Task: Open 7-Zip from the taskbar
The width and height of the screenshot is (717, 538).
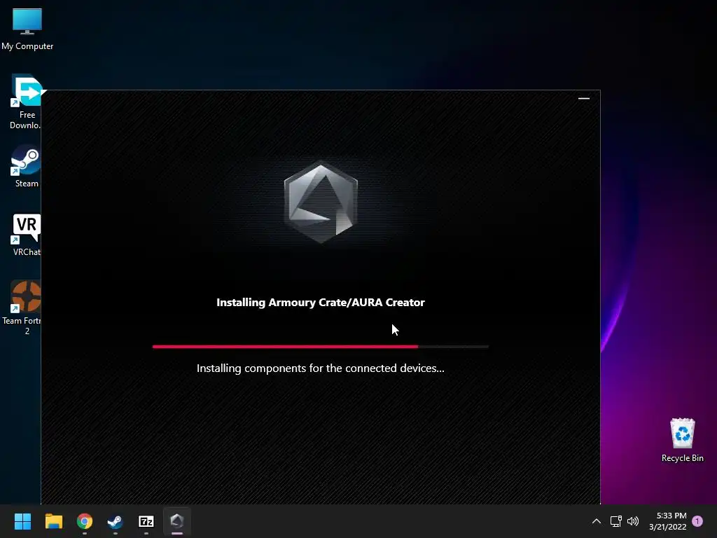Action: point(146,521)
